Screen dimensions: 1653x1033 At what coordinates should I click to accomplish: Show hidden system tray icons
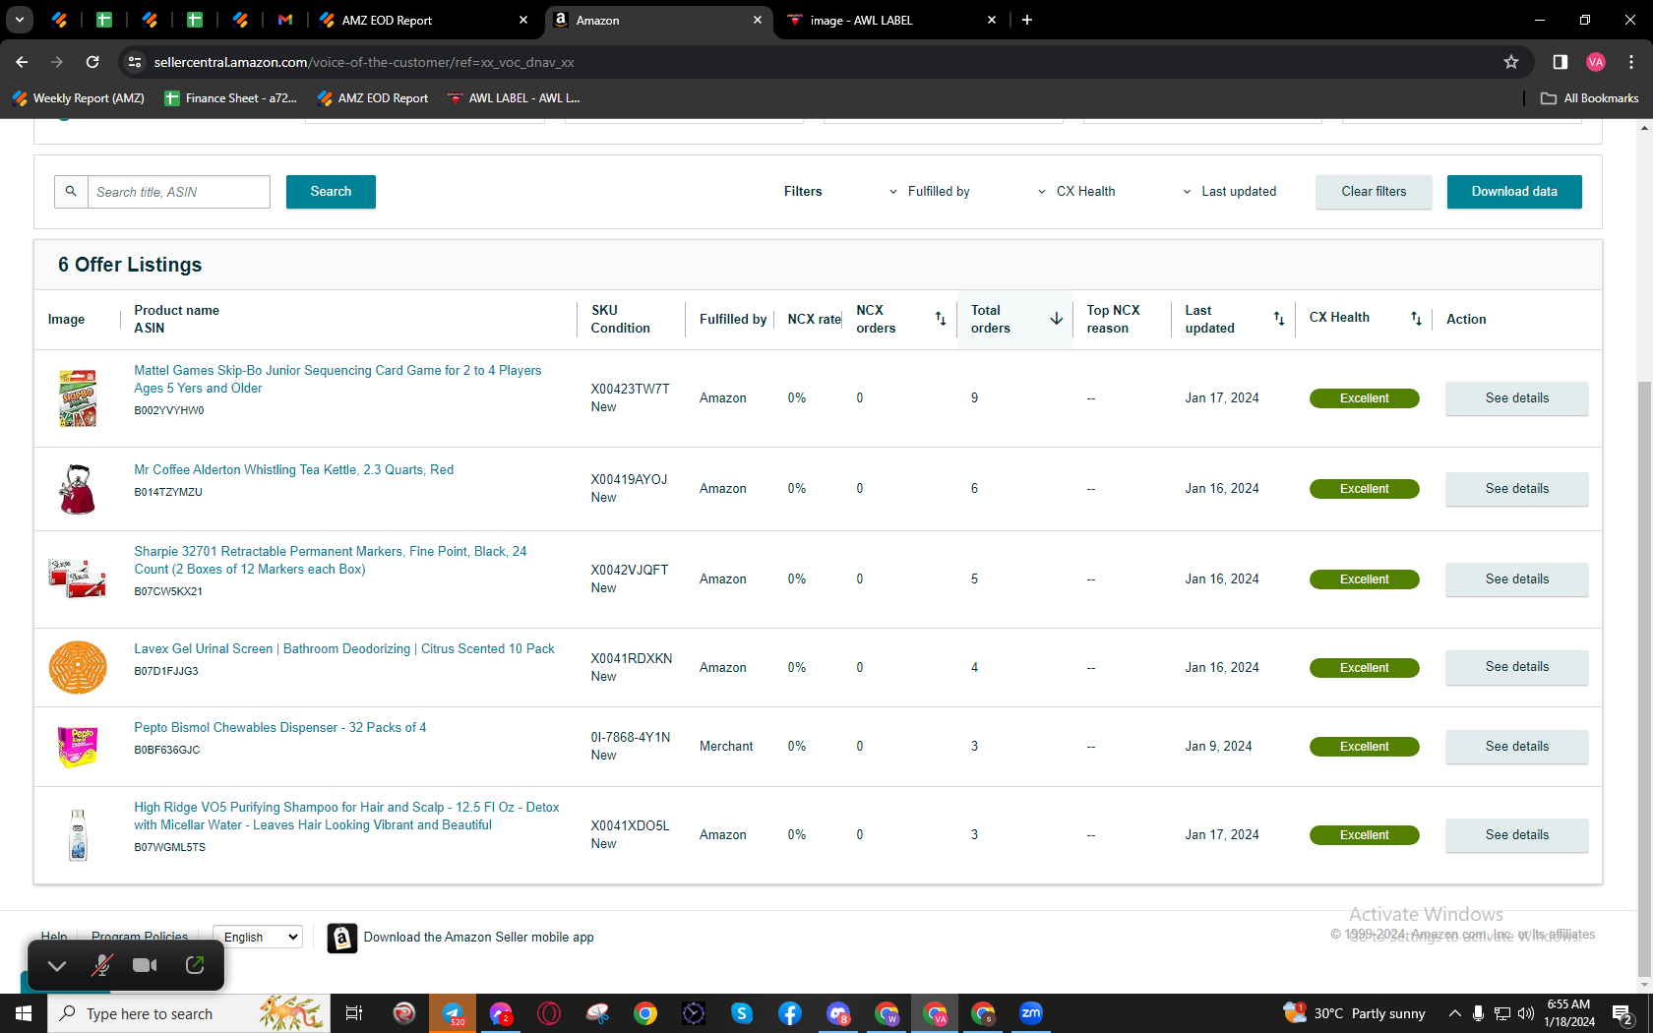(x=1455, y=1013)
